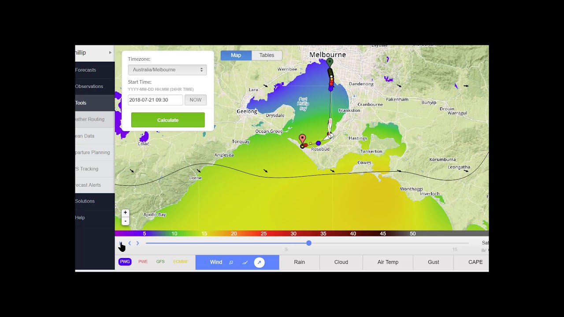The image size is (564, 317).
Task: Zoom in the map with the plus button
Action: pos(126,213)
